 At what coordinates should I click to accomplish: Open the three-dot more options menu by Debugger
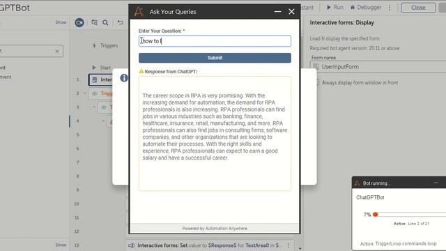(x=390, y=8)
